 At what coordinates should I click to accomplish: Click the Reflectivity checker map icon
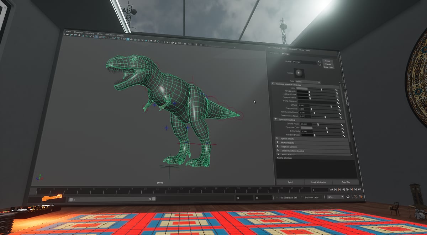343,132
